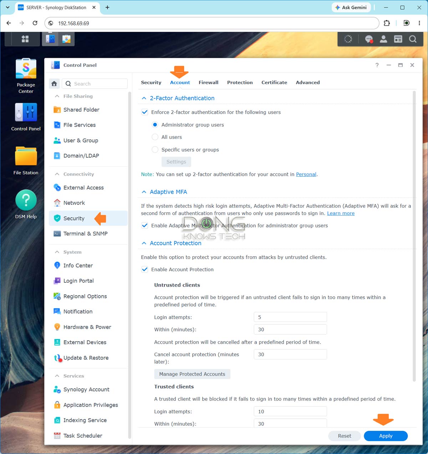428x454 pixels.
Task: Open the Adaptive MFA Learn more link
Action: pos(341,213)
